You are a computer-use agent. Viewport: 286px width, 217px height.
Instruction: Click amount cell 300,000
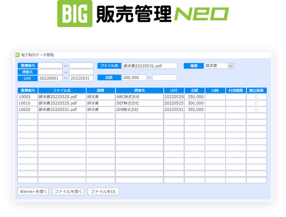click(x=195, y=103)
